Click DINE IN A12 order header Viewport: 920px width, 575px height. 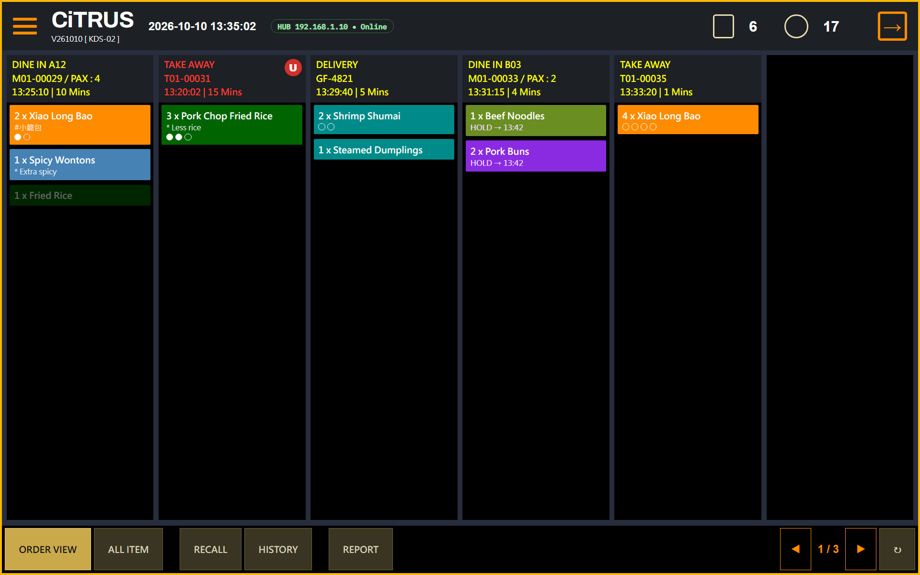click(x=80, y=78)
